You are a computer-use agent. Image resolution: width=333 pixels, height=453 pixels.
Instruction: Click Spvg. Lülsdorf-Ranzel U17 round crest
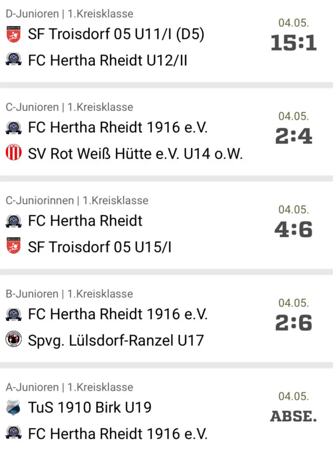click(13, 339)
